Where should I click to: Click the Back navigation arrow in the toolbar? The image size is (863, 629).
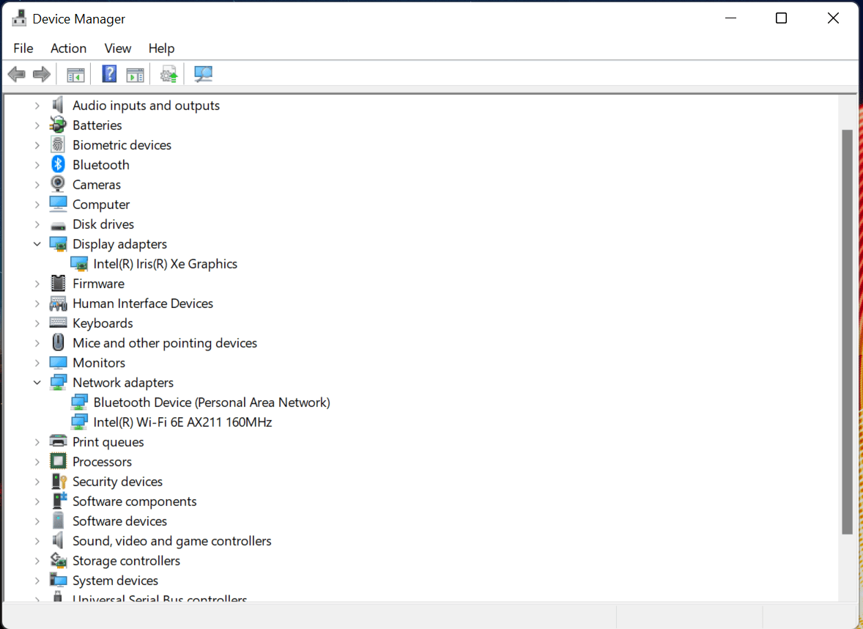[16, 73]
